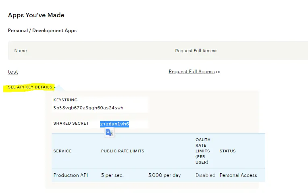
Task: Collapse the SEE API KEY DETAILS section
Action: pos(30,87)
